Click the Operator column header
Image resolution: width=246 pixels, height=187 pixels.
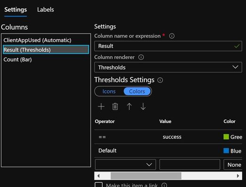105,122
